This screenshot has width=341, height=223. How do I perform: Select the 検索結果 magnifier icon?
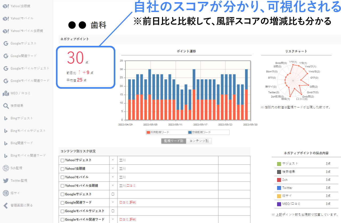[x=6, y=106]
